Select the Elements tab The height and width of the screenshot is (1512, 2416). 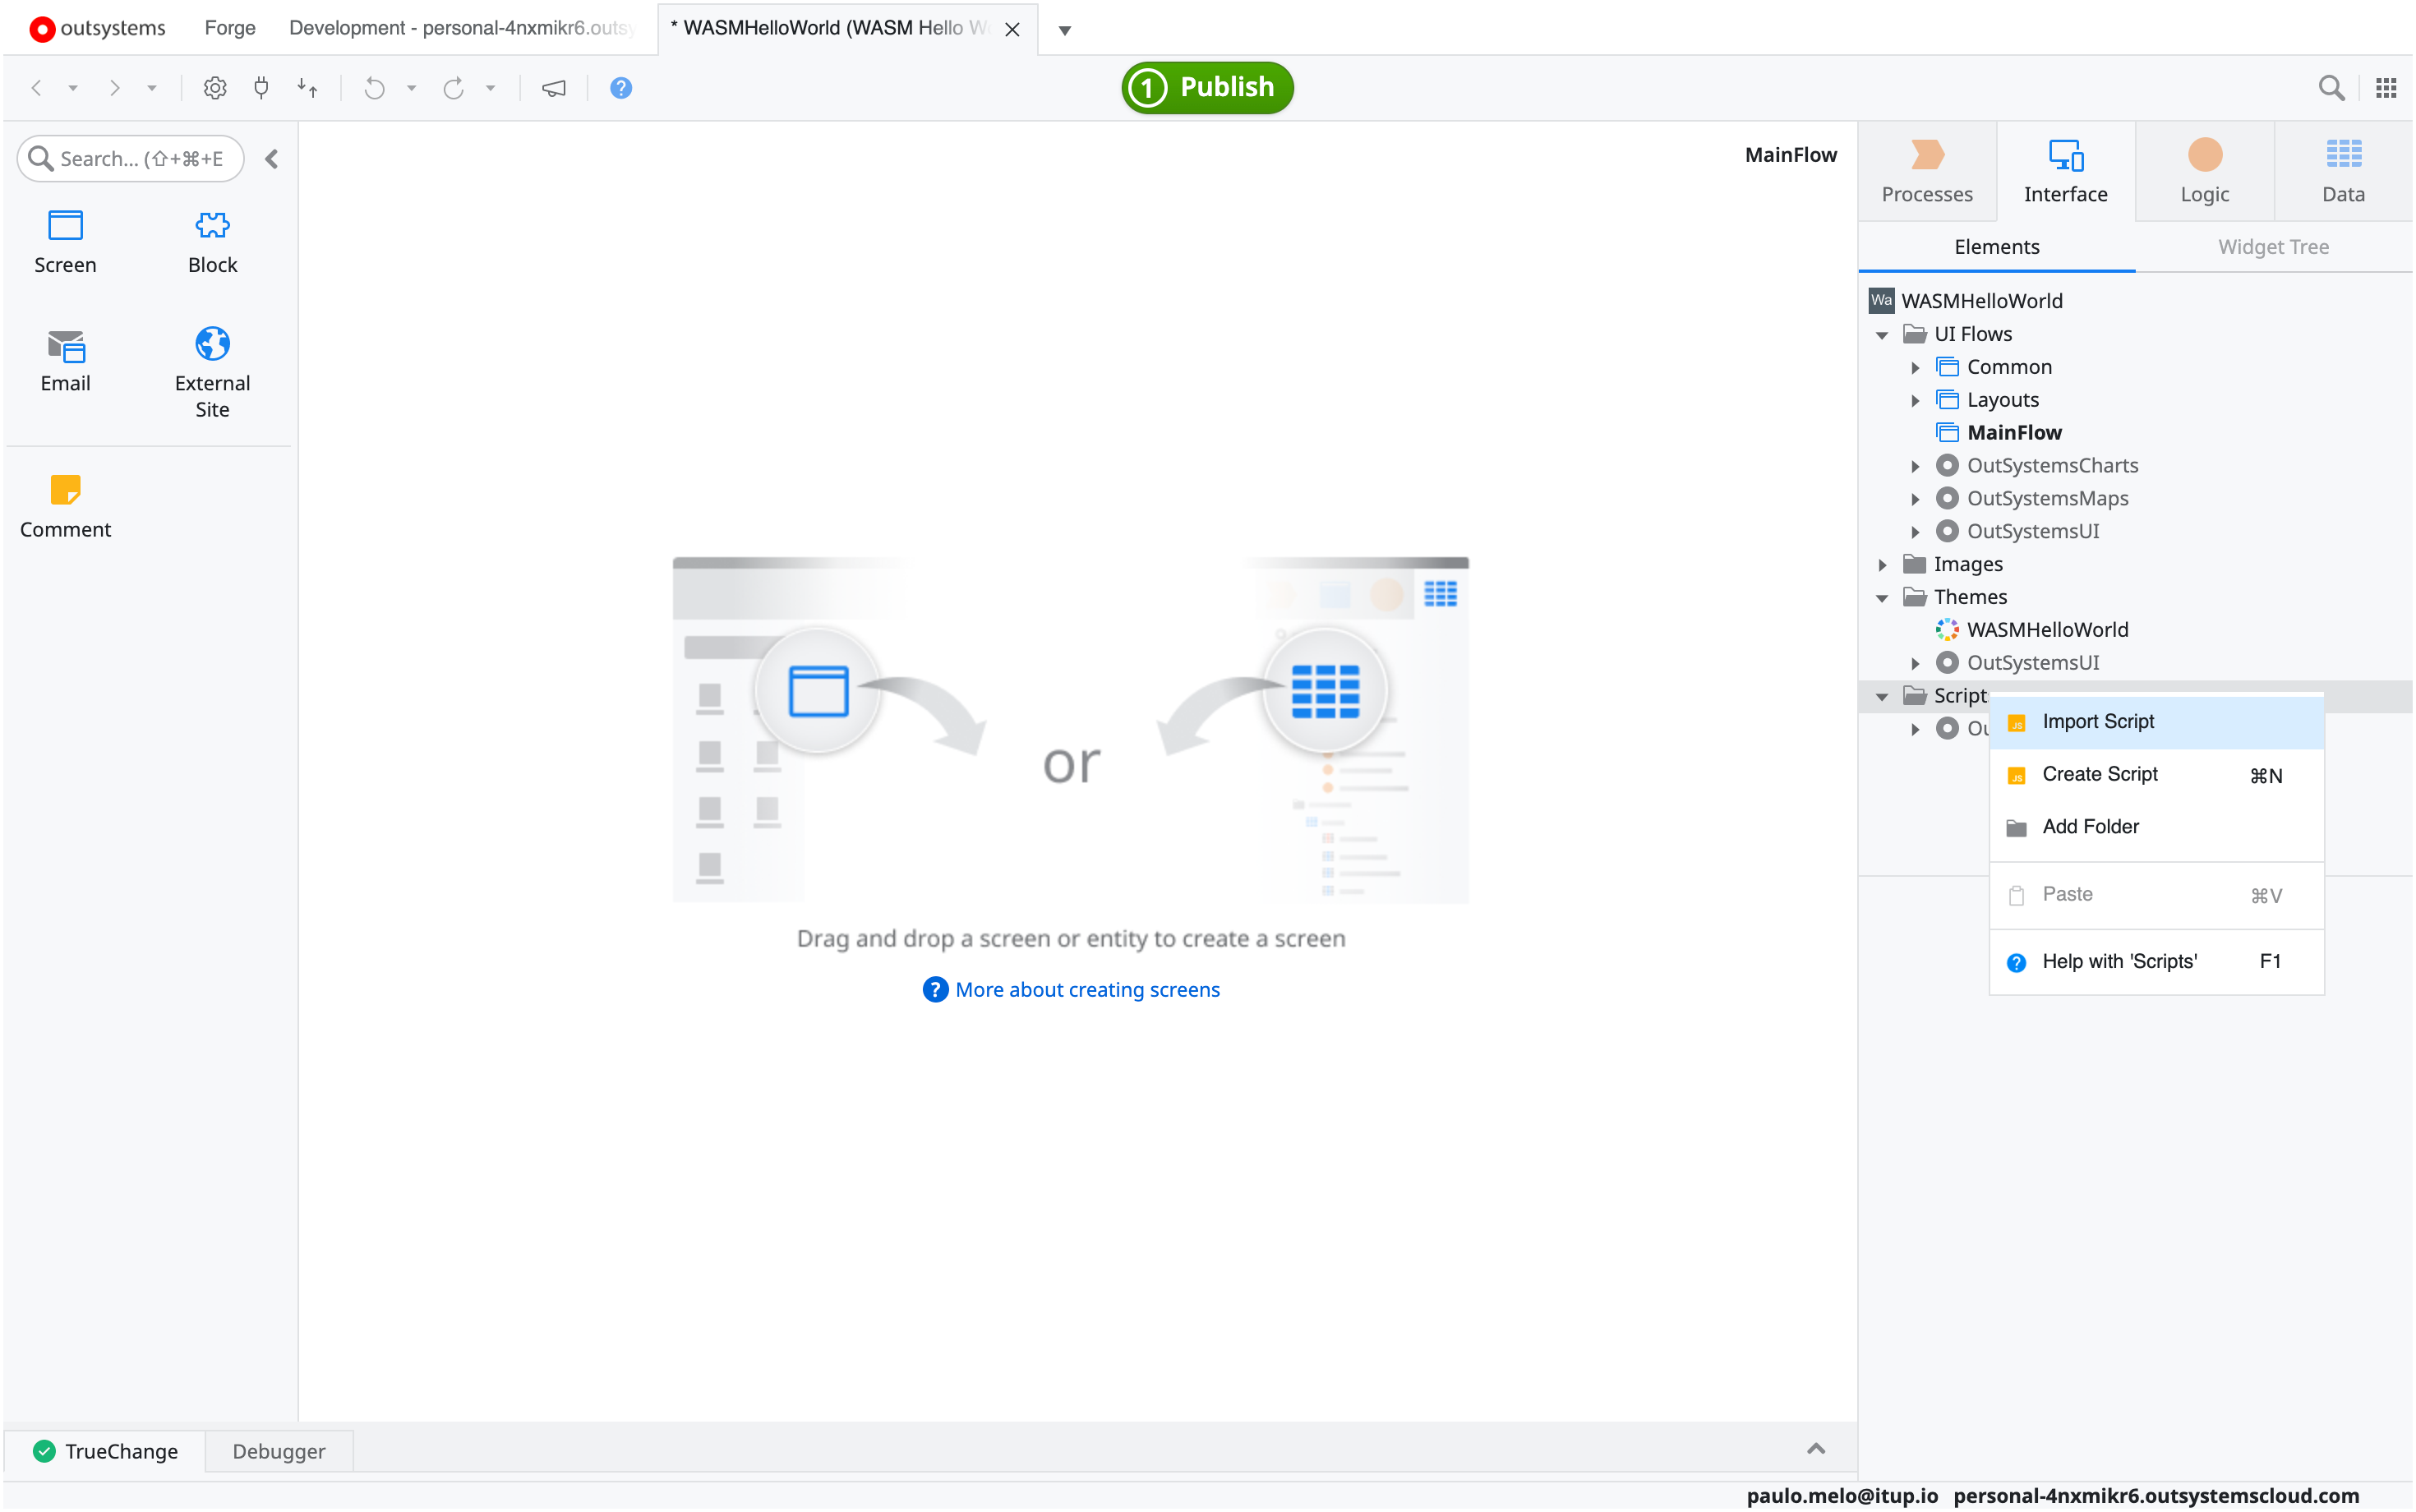click(1996, 247)
